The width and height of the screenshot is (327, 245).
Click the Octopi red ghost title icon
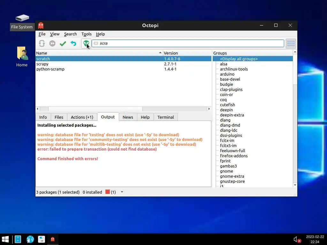(41, 26)
